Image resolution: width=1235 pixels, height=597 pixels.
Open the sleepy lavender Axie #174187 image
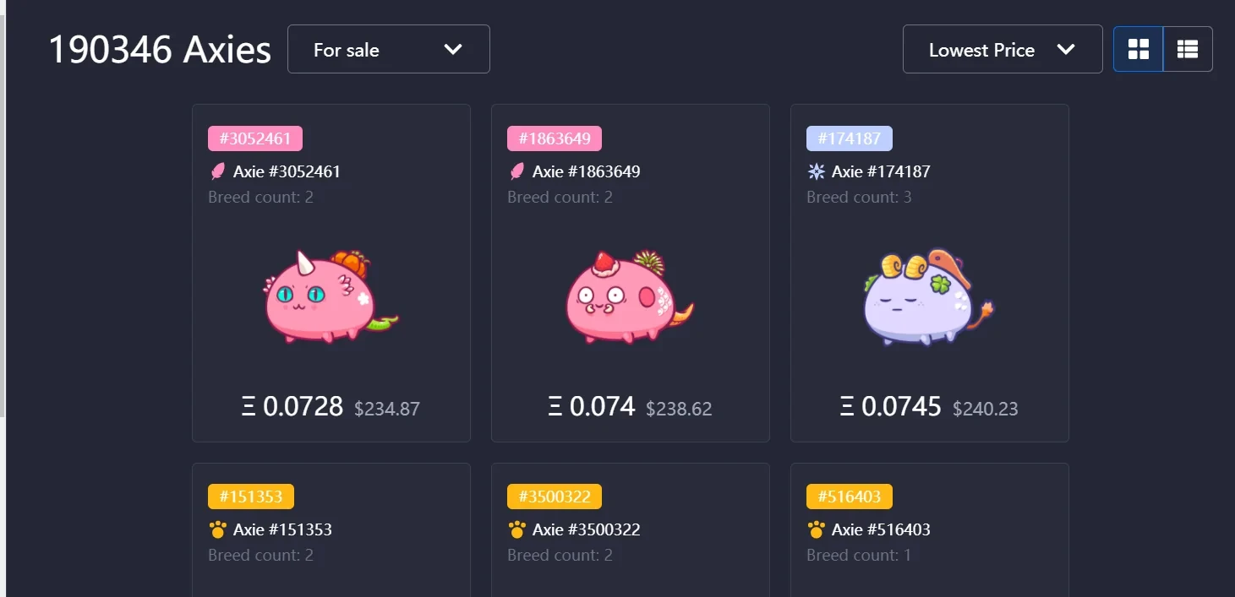tap(927, 296)
